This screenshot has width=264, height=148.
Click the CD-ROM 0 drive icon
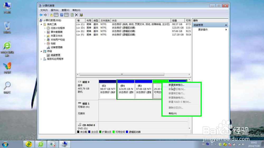(x=80, y=125)
